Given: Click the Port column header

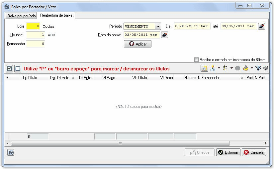Looking at the screenshot, I should (x=249, y=78).
